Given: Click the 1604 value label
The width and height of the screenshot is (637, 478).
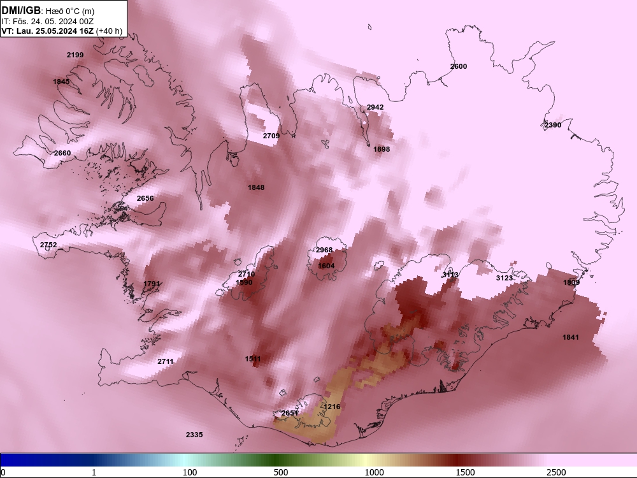Looking at the screenshot, I should tap(326, 266).
